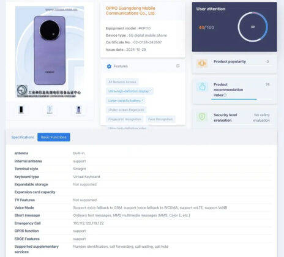Select the Face Recognition feature tag

coord(160,119)
